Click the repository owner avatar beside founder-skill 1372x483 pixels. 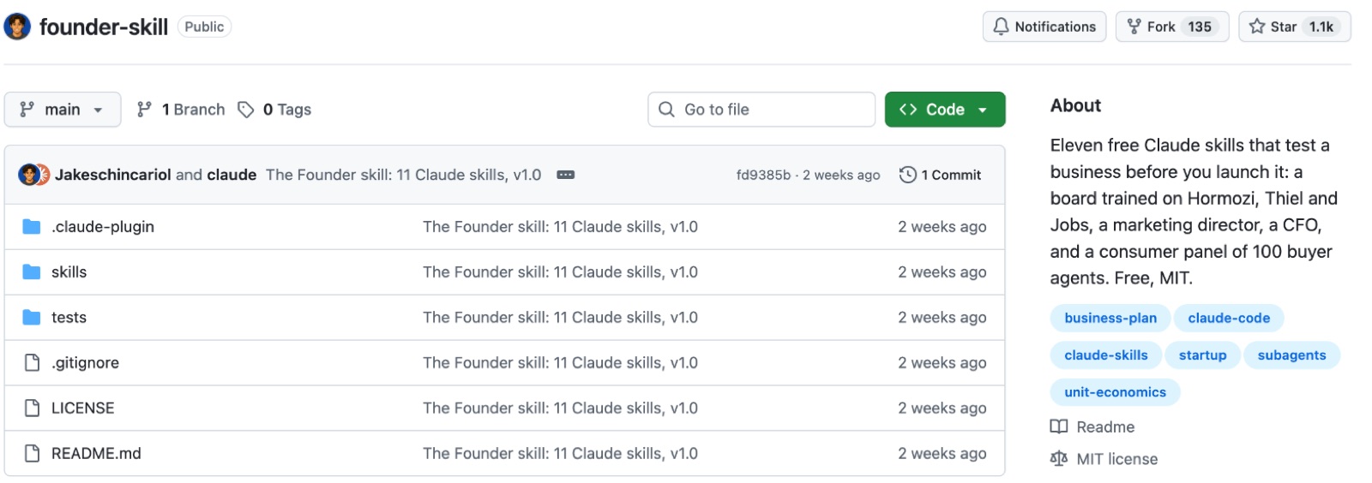coord(17,27)
